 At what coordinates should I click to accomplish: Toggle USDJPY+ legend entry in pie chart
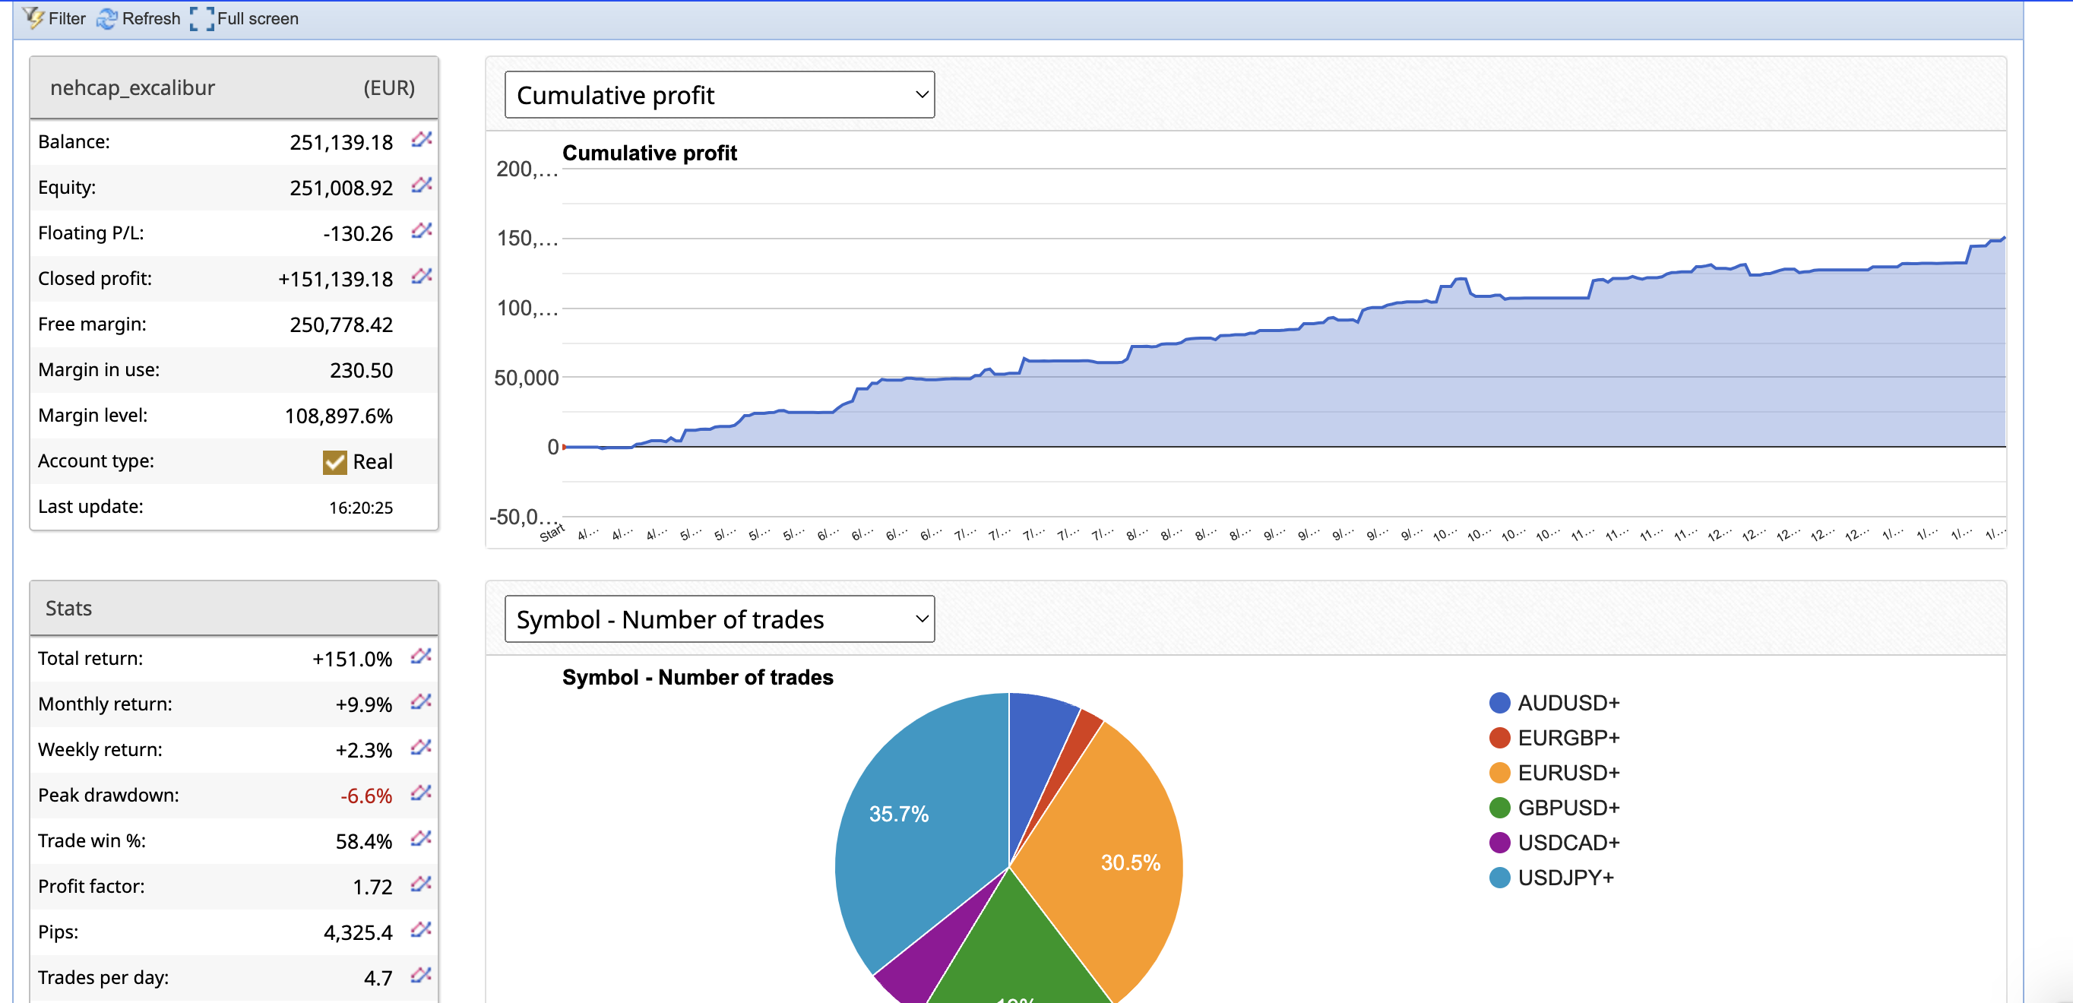[x=1565, y=878]
